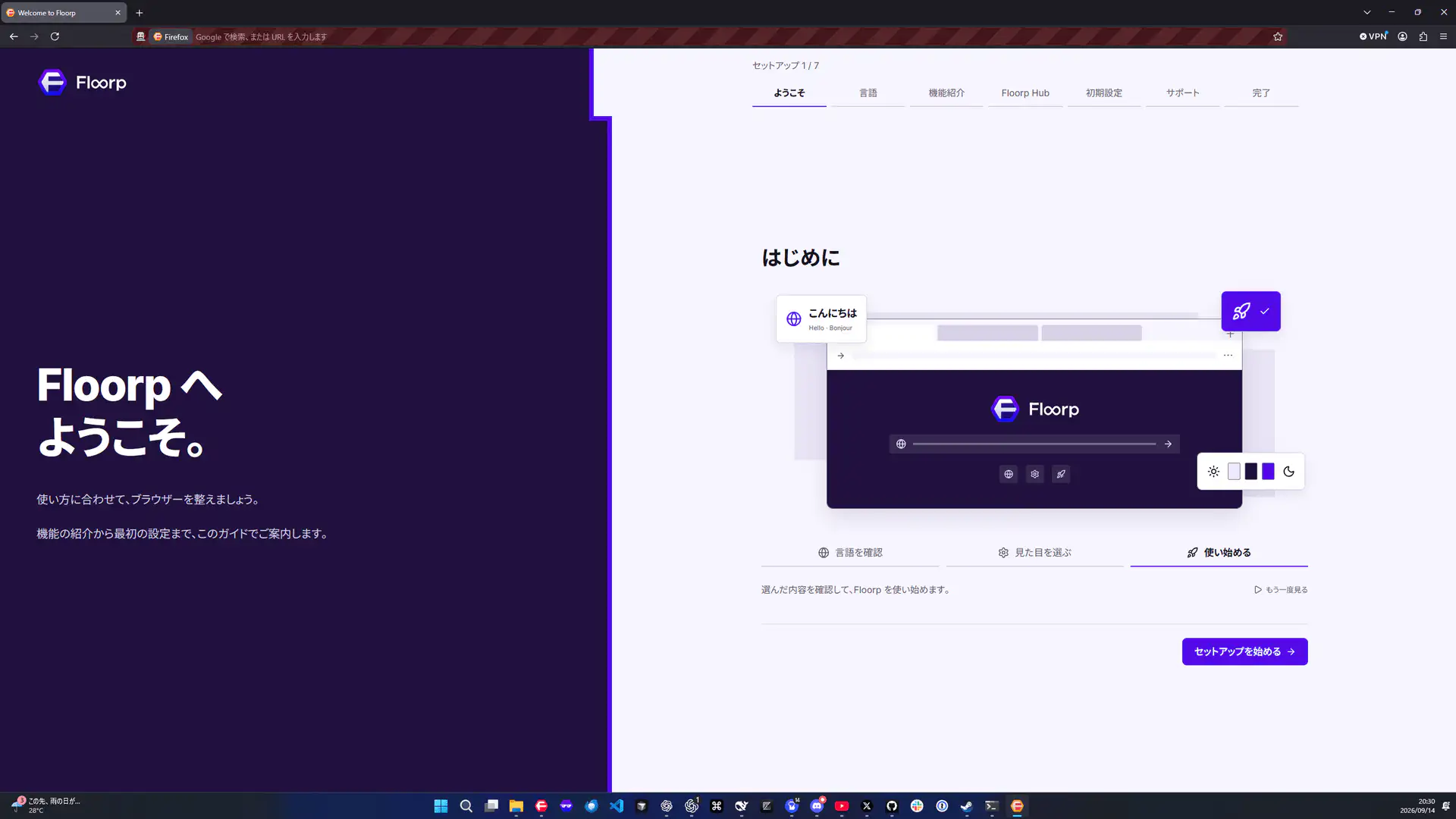Screen dimensions: 1456x819
Task: Click the Welcome to Floorp browser tab
Action: (64, 13)
